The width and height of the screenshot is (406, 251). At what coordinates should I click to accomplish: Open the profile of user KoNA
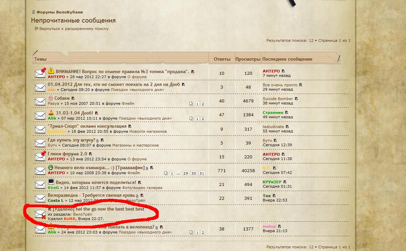coord(70,219)
